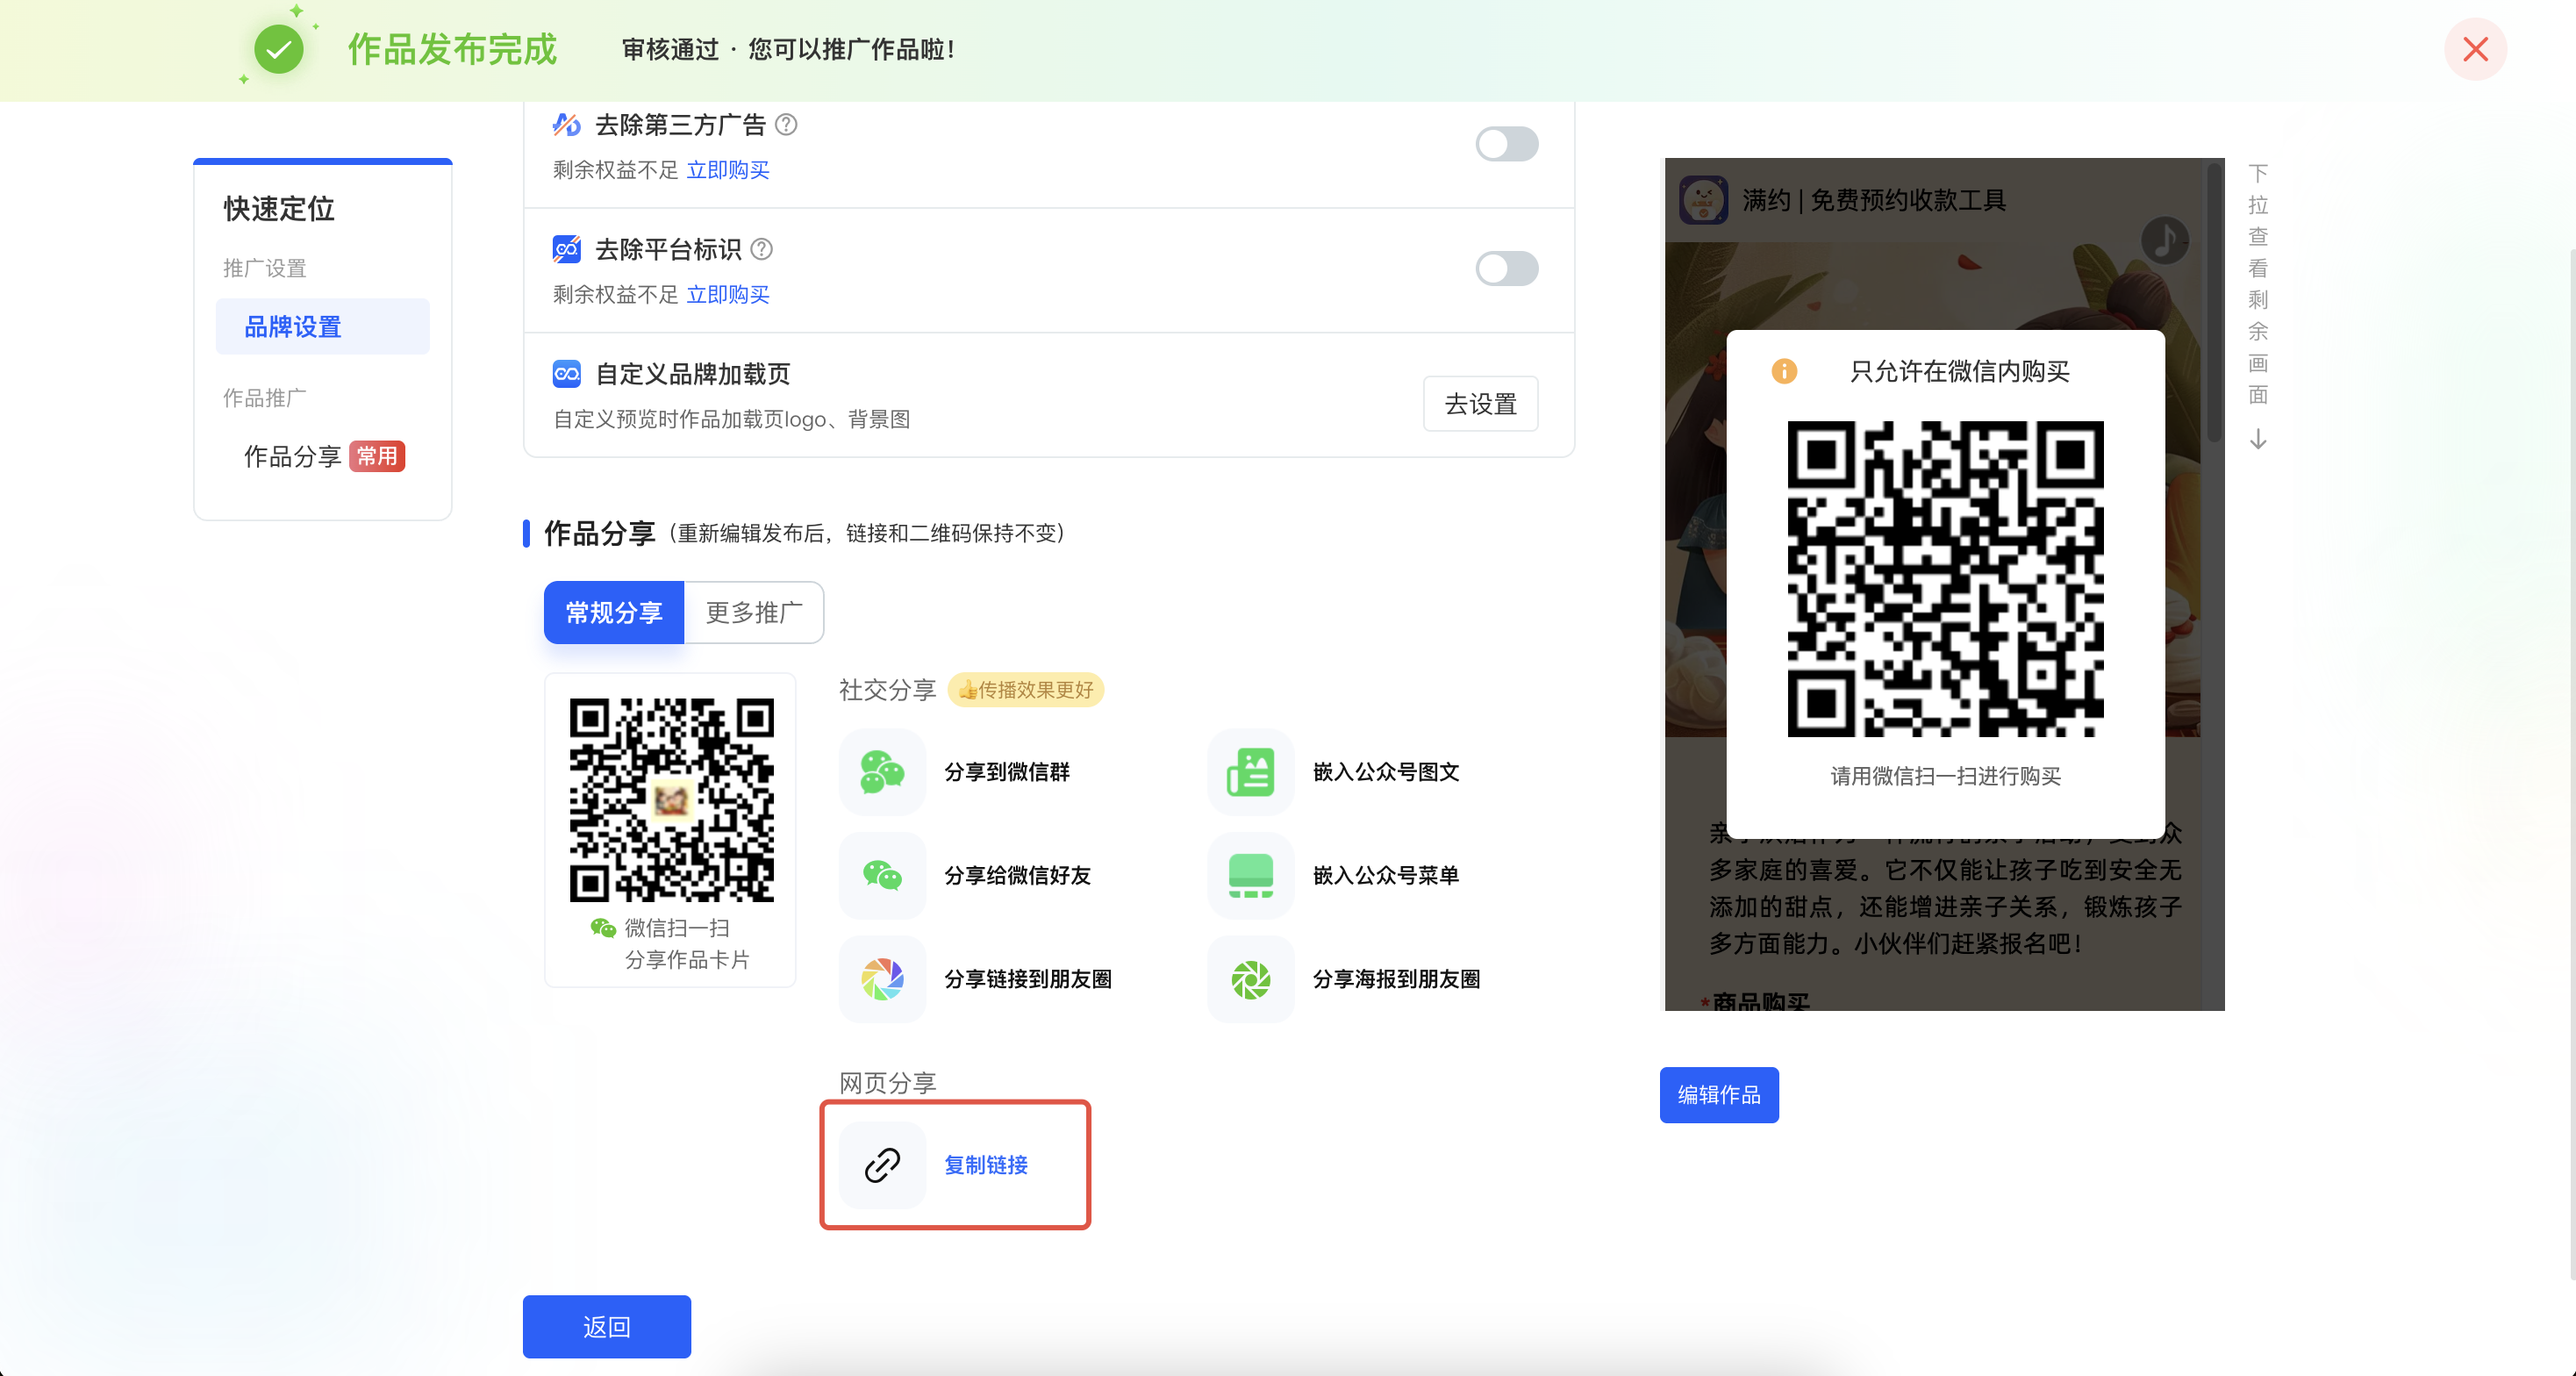This screenshot has width=2576, height=1376.
Task: Enable the 去除平台标识 switch
Action: 1506,268
